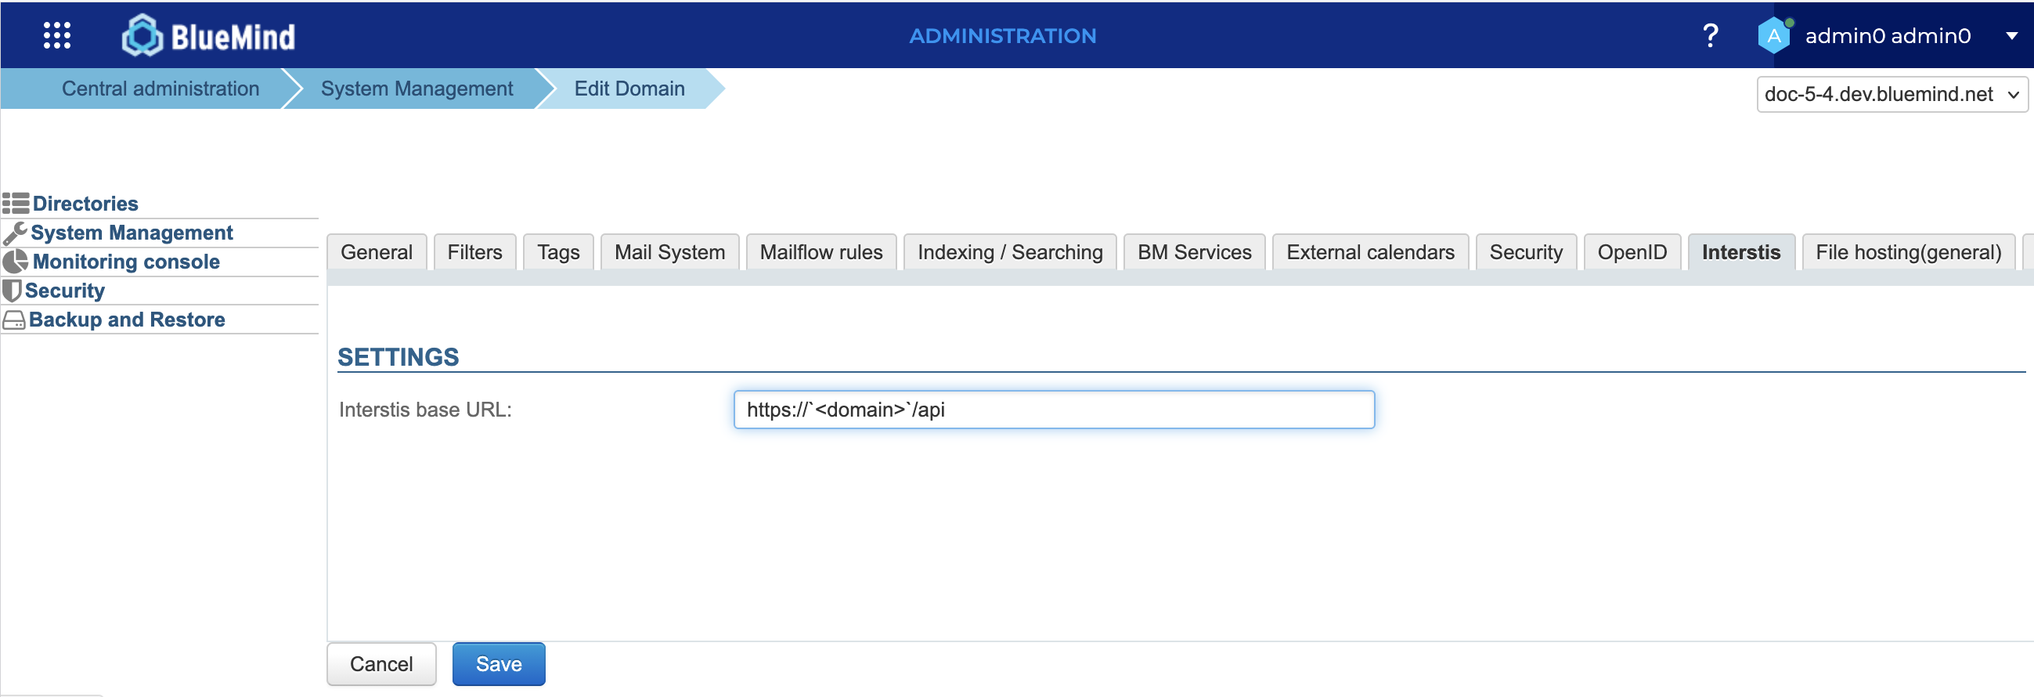The height and width of the screenshot is (697, 2034).
Task: Open the apps grid launcher icon
Action: (57, 35)
